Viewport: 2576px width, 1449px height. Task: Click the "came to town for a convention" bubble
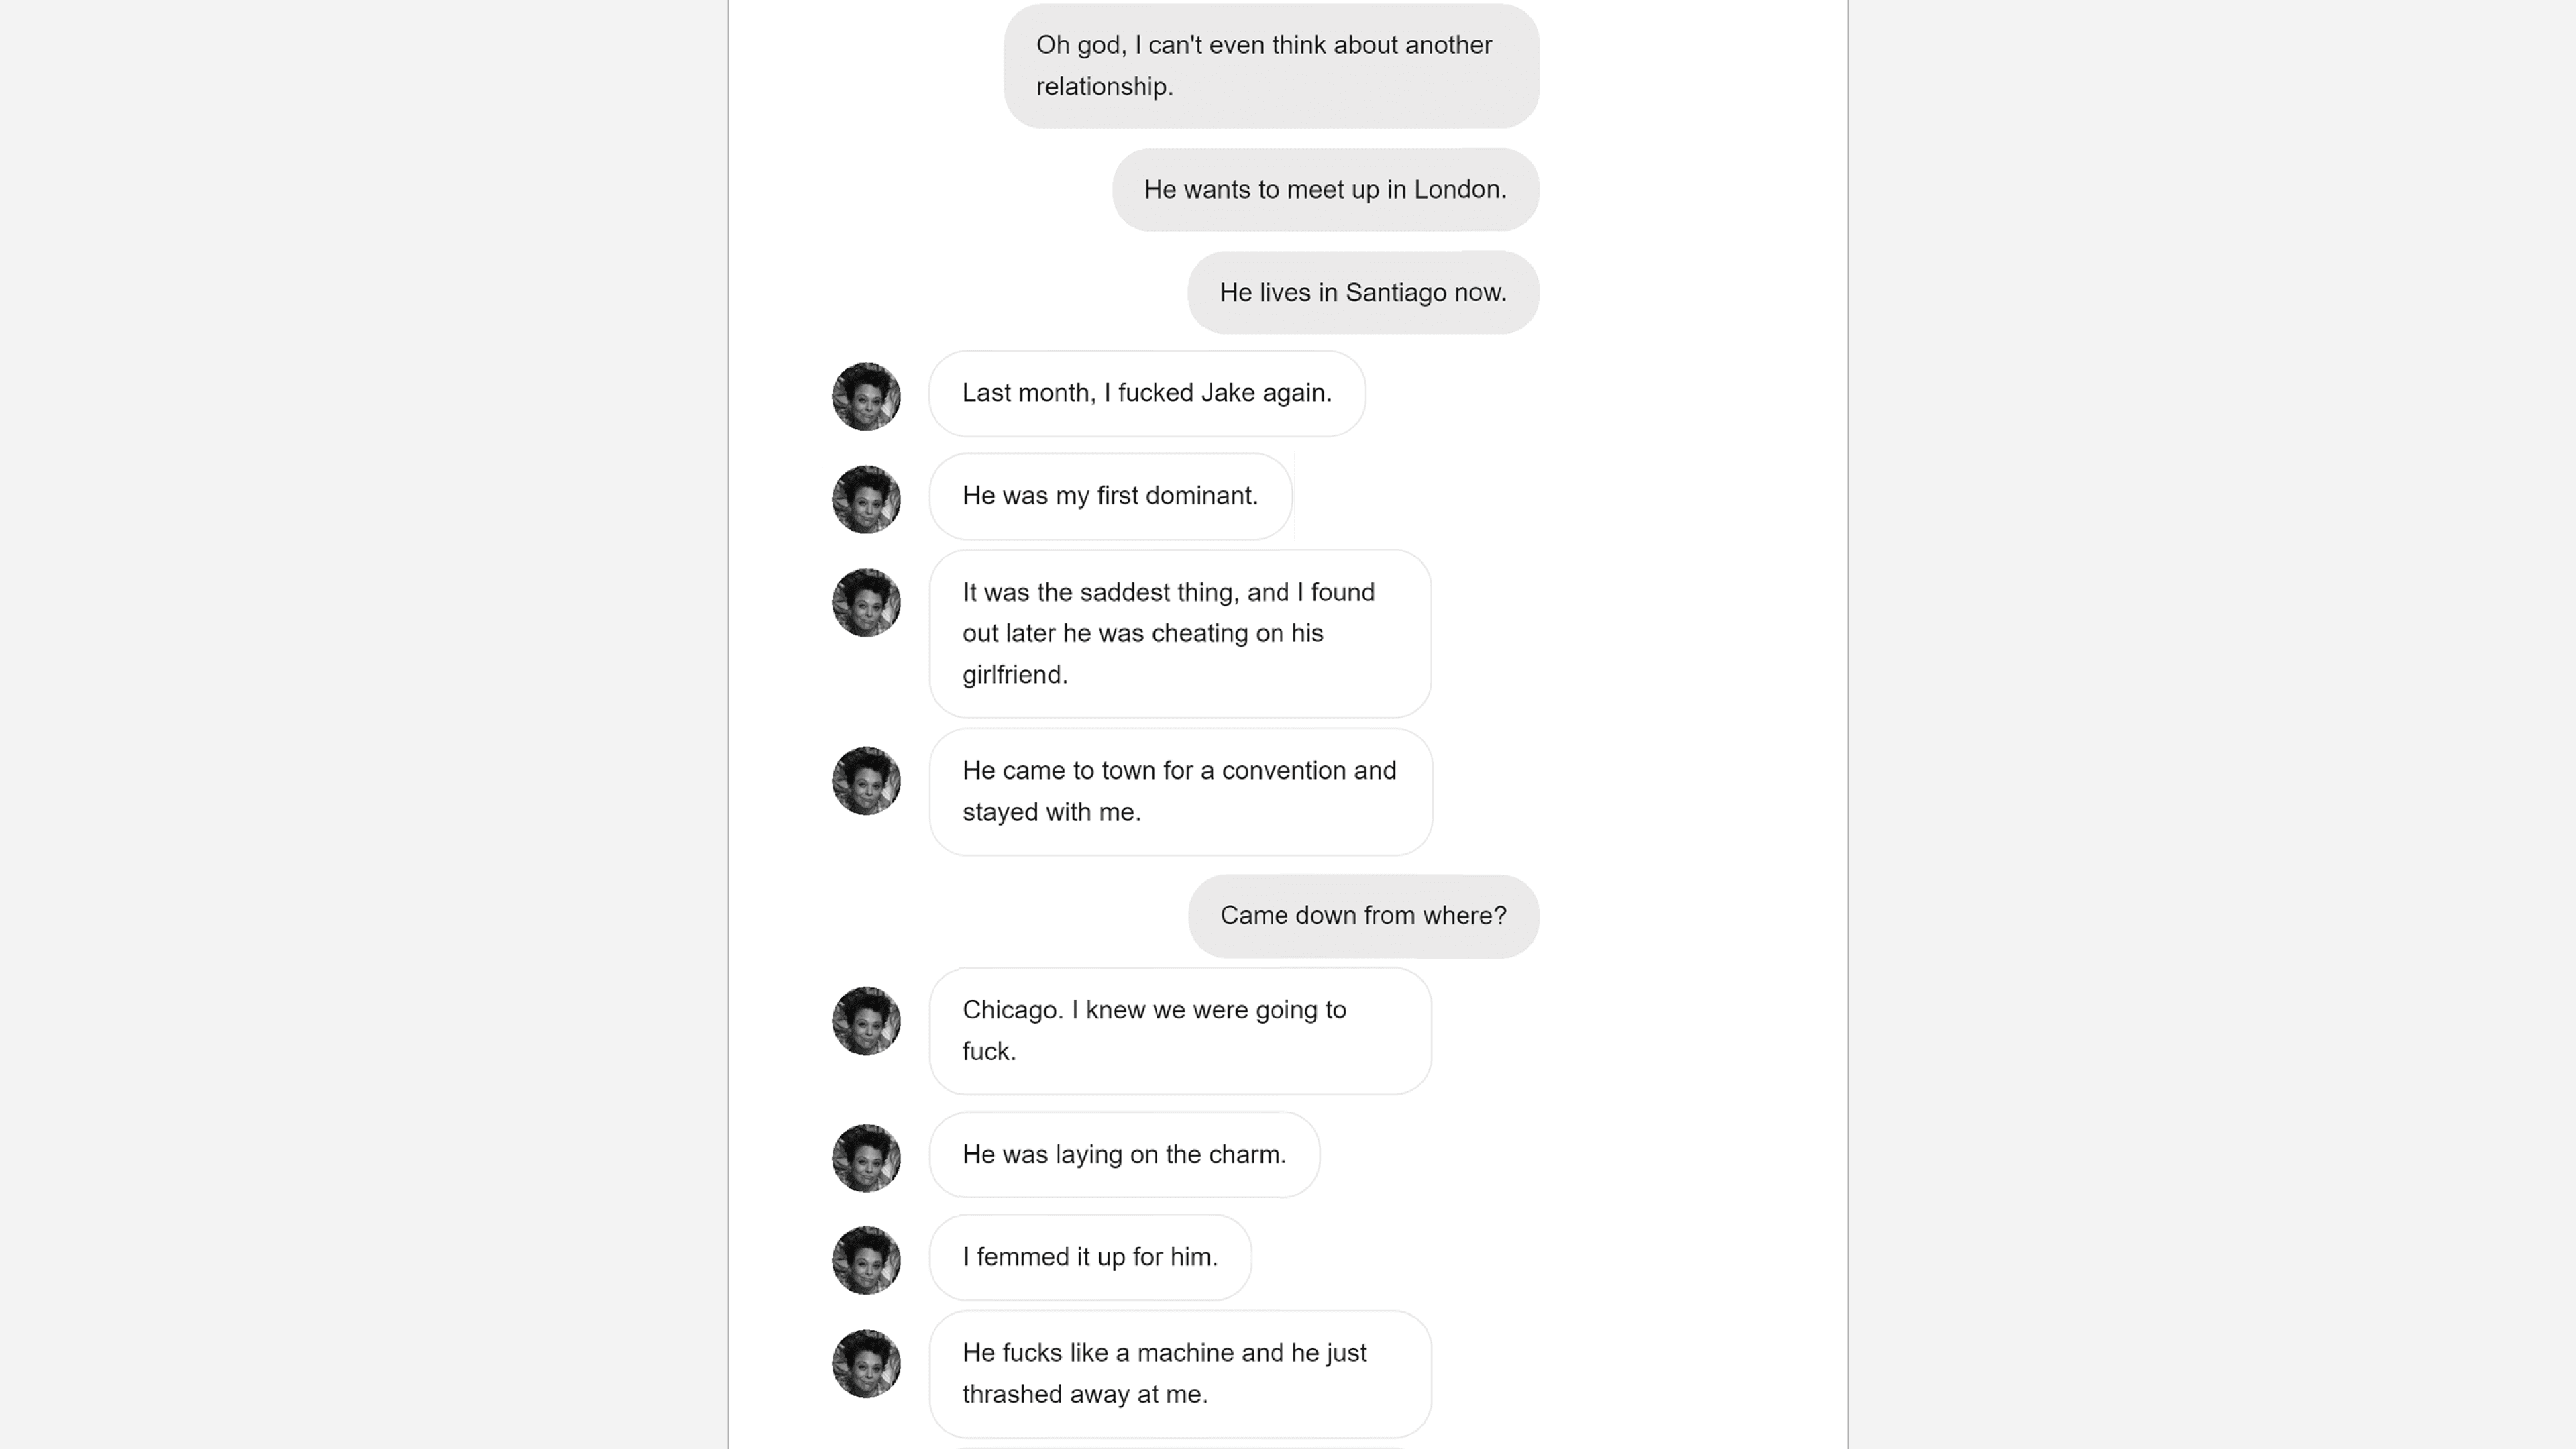pyautogui.click(x=1180, y=792)
